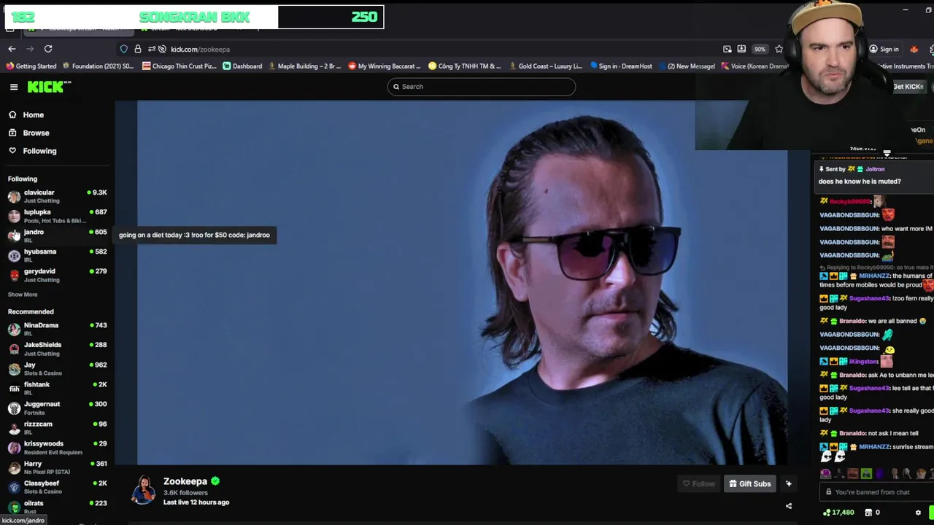934x525 pixels.
Task: Go back with browser back arrow
Action: click(12, 49)
